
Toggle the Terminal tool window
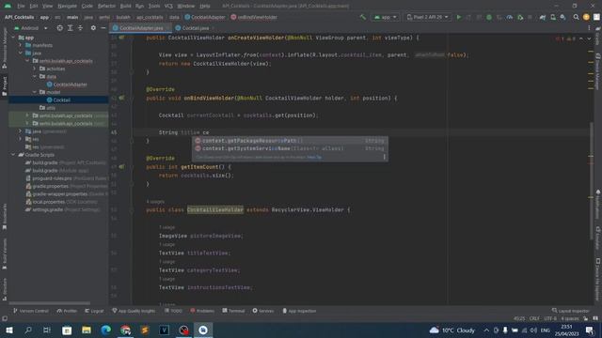233,311
